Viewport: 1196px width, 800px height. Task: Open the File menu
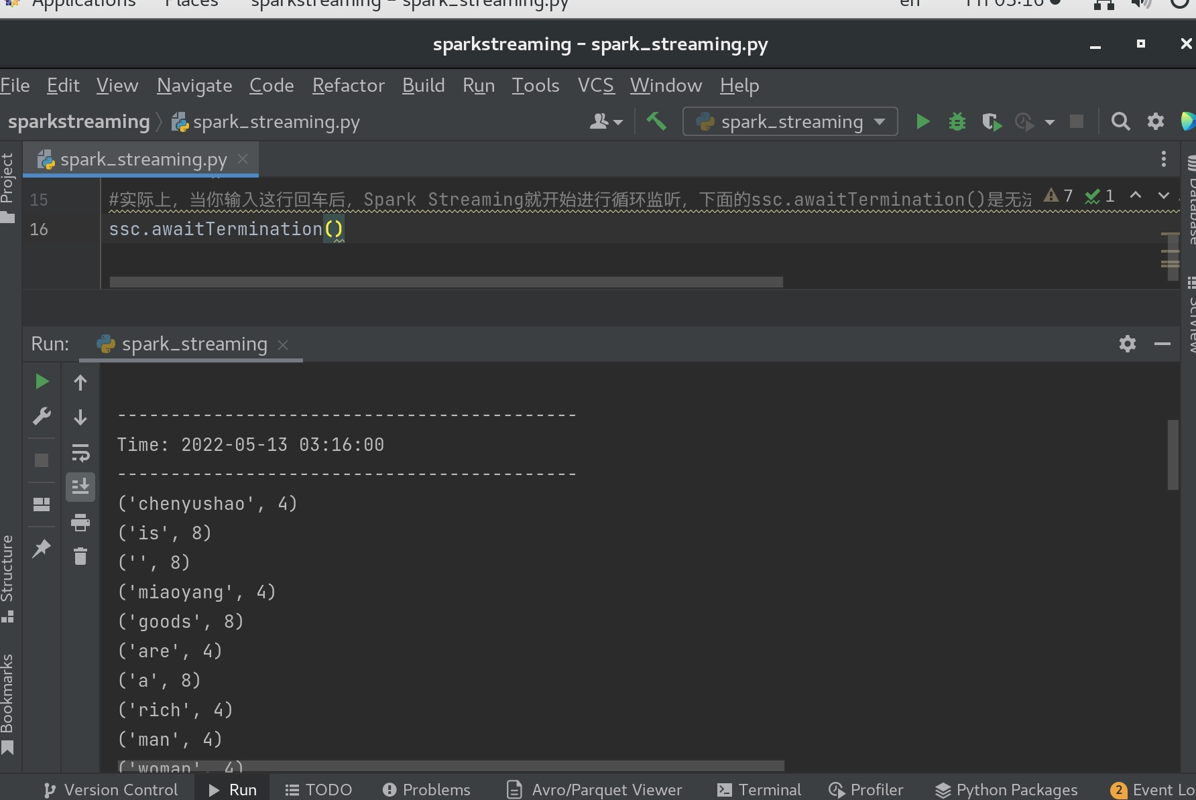coord(15,85)
